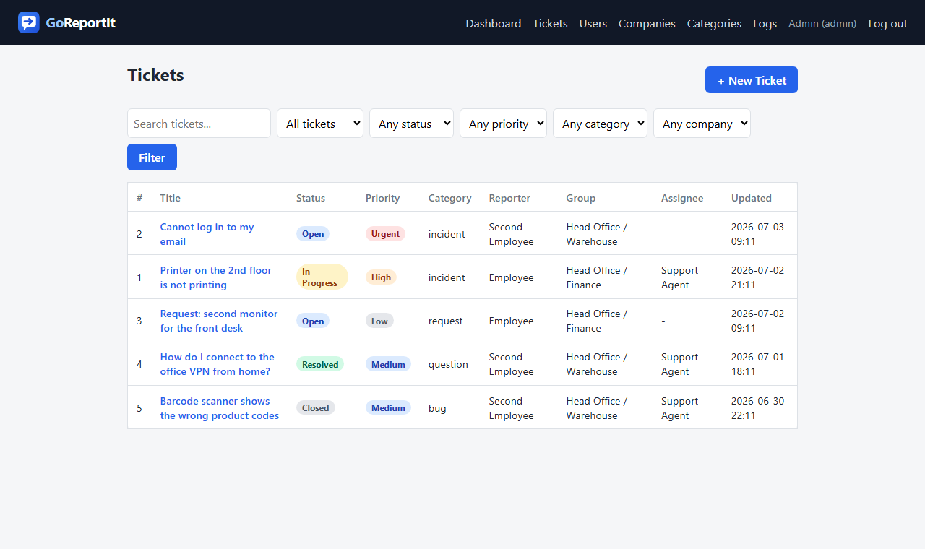Click the date 2026-06-30 22:11

757,408
